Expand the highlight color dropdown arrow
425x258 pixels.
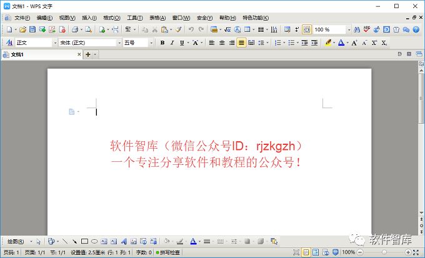click(334, 43)
